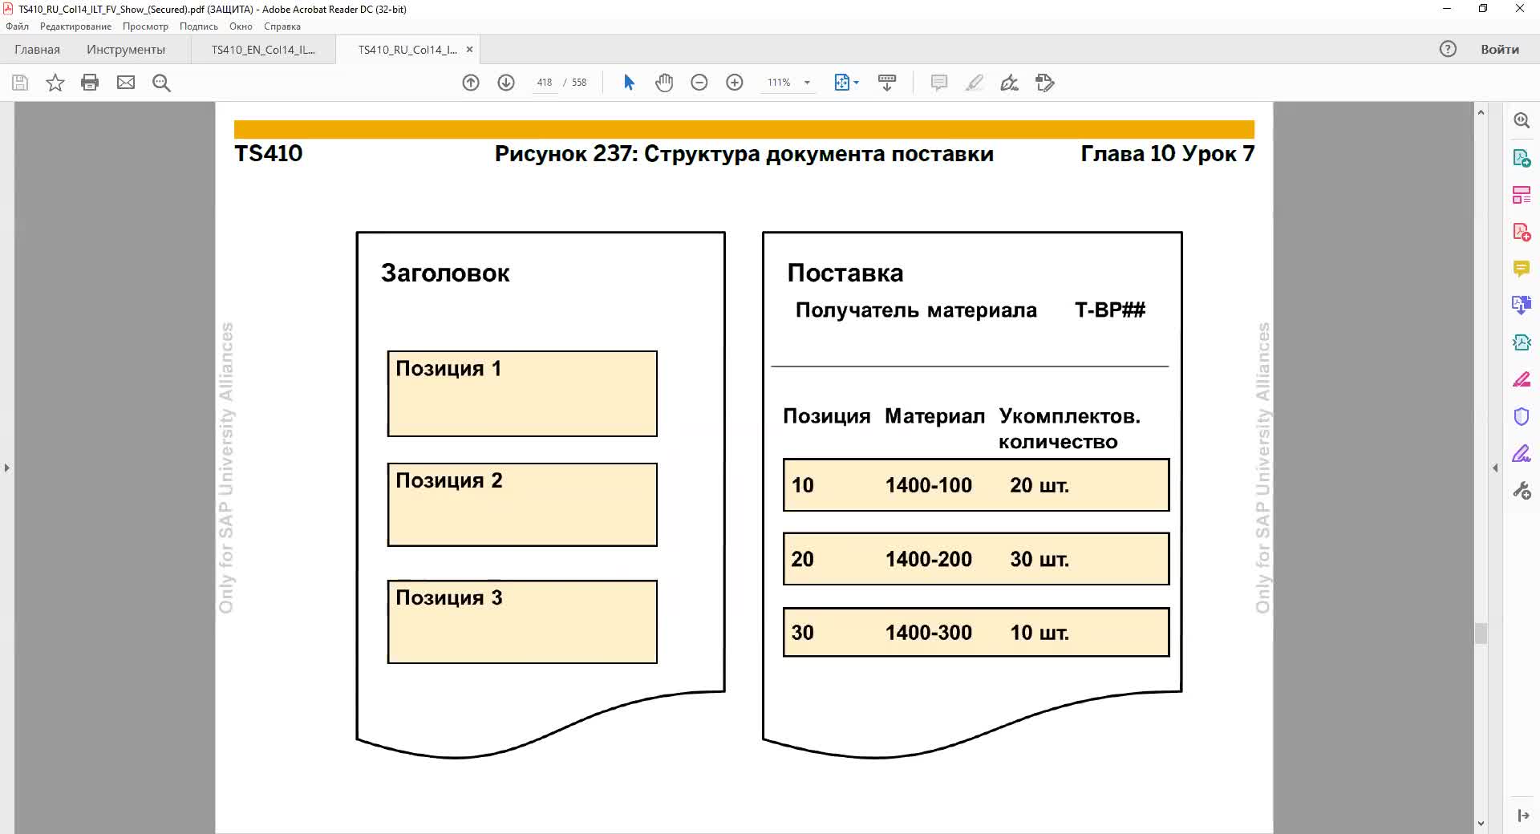Open the Find text magnifier icon
The image size is (1540, 834).
click(x=161, y=83)
